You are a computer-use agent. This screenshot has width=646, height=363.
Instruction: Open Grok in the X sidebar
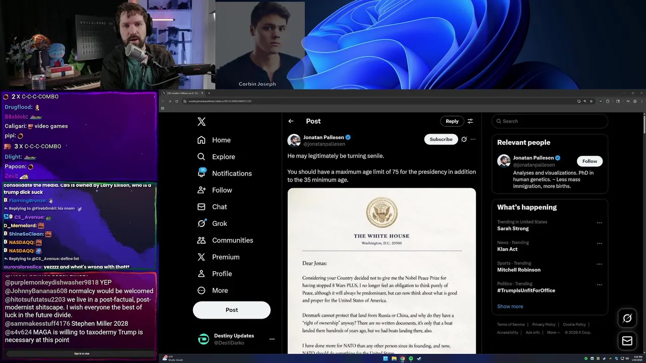[x=212, y=223]
